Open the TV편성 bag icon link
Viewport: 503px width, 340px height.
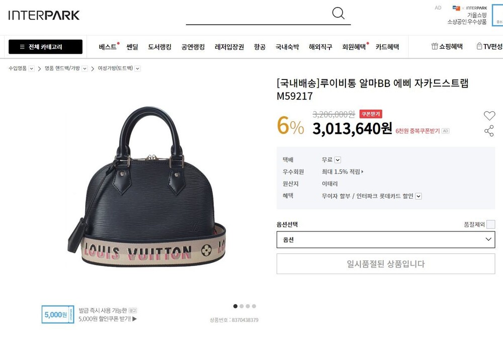click(489, 46)
